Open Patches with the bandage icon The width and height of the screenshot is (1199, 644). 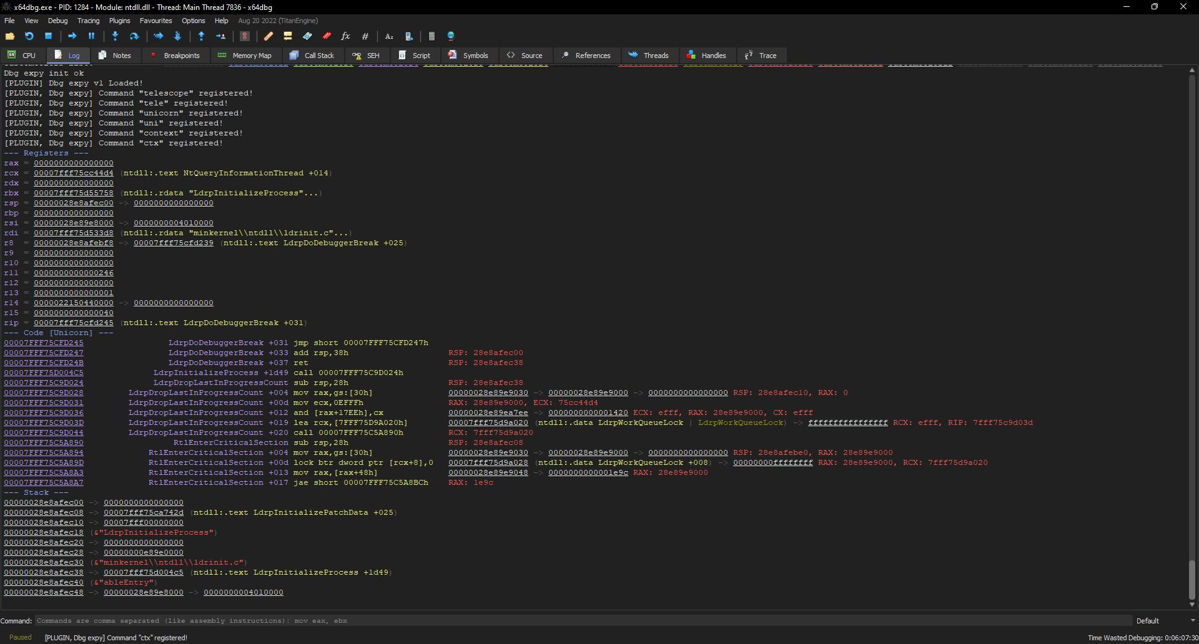click(269, 36)
